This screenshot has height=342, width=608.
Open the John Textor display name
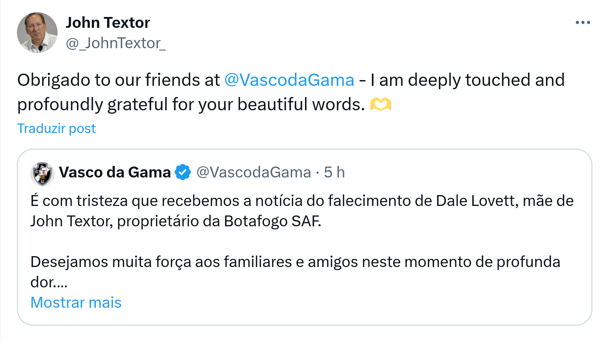(x=108, y=23)
